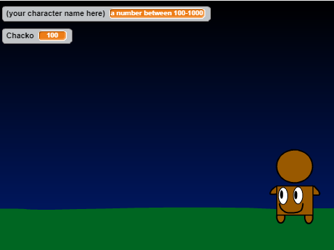The height and width of the screenshot is (250, 334).
Task: Click the '(your character name here)' label
Action: pos(56,13)
